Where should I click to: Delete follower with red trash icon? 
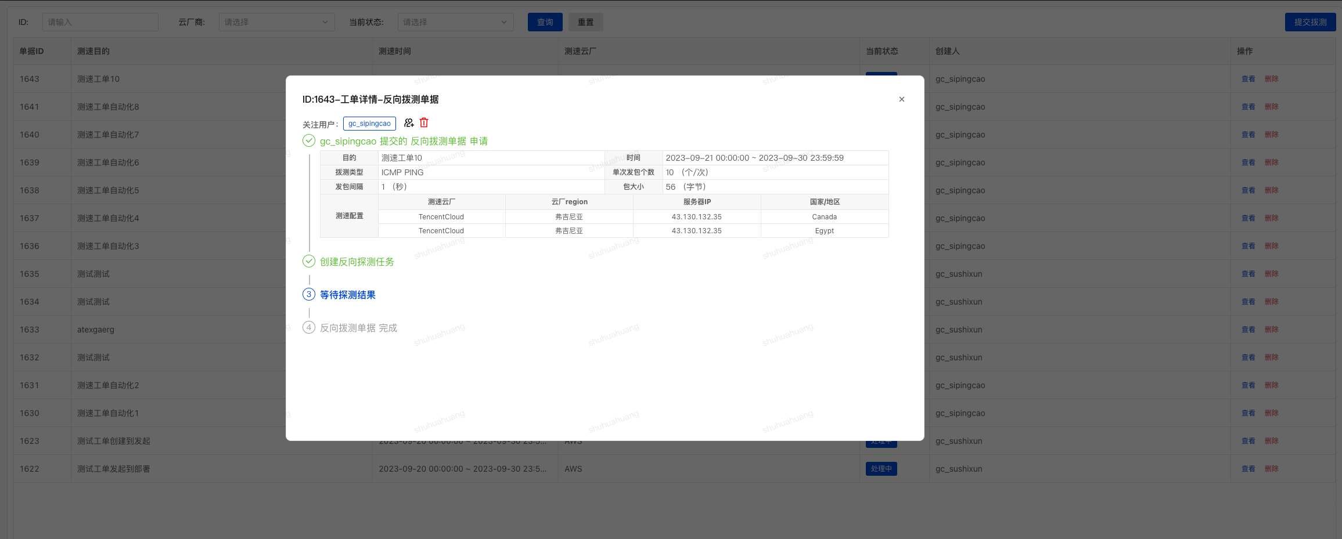[x=424, y=123]
